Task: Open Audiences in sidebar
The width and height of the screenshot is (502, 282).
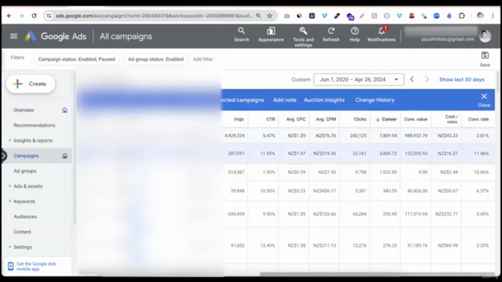Action: 25,216
